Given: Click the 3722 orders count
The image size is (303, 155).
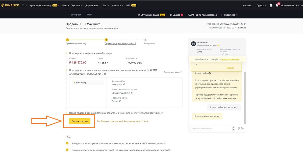Looking at the screenshot, I should click(200, 52).
